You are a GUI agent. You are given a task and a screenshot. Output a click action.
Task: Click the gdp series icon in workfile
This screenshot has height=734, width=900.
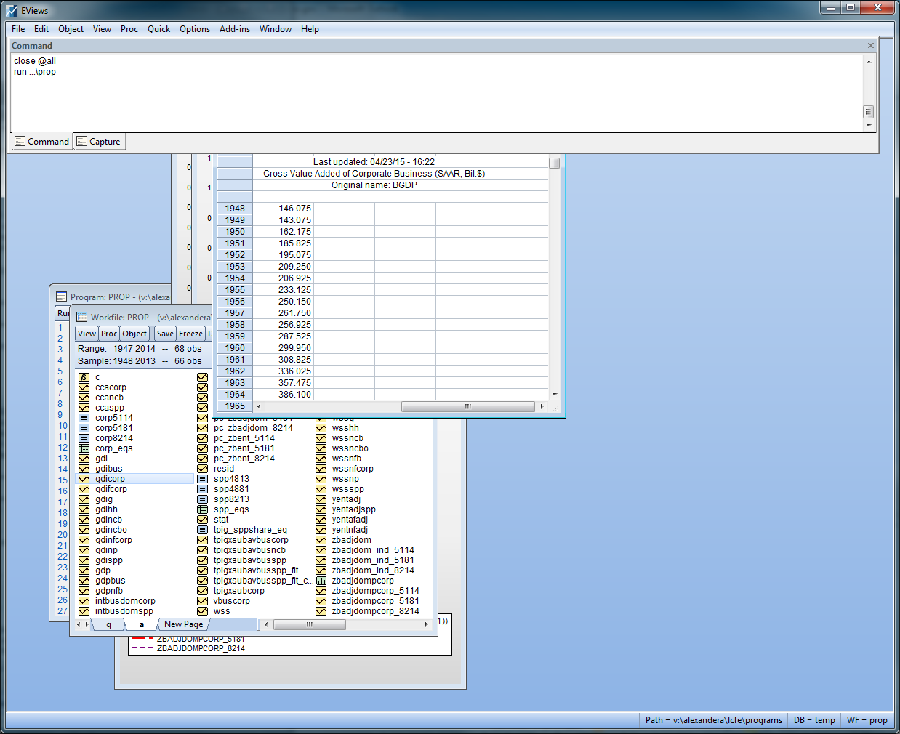84,570
